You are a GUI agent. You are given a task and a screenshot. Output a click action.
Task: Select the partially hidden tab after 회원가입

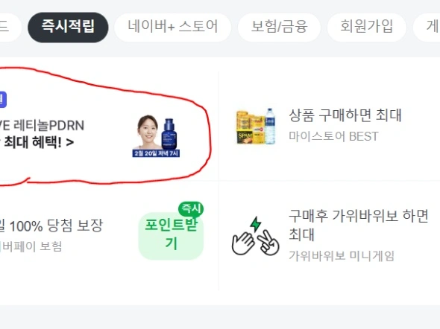427,27
